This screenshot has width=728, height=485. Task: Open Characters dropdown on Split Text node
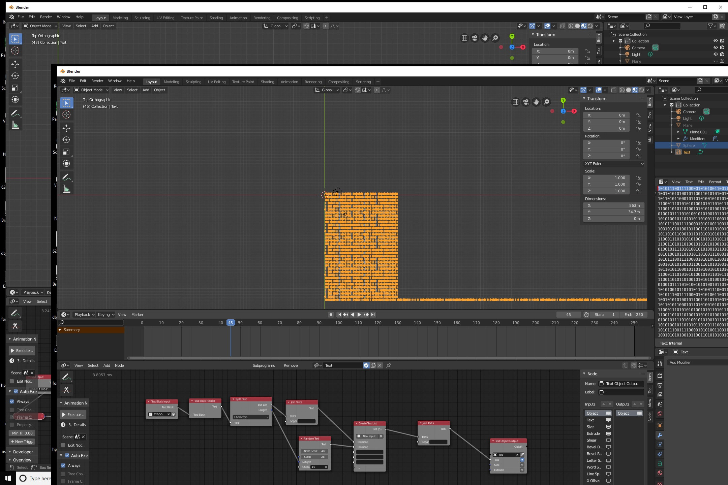tap(251, 417)
